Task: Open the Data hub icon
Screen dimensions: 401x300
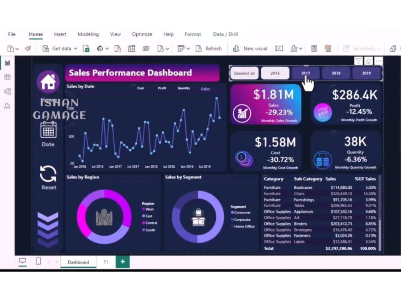Action: point(100,48)
